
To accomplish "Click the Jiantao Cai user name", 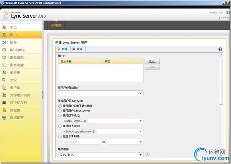I will 216,13.
